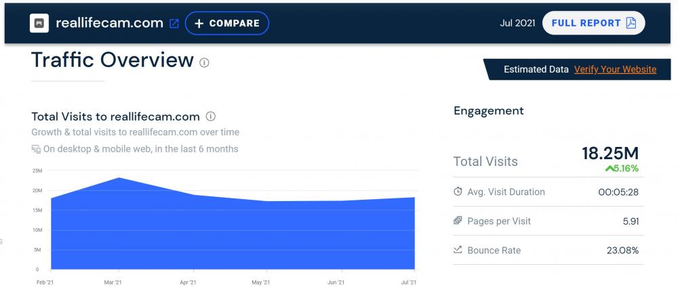
Task: Click the green up arrow growth indicator
Action: (x=610, y=168)
